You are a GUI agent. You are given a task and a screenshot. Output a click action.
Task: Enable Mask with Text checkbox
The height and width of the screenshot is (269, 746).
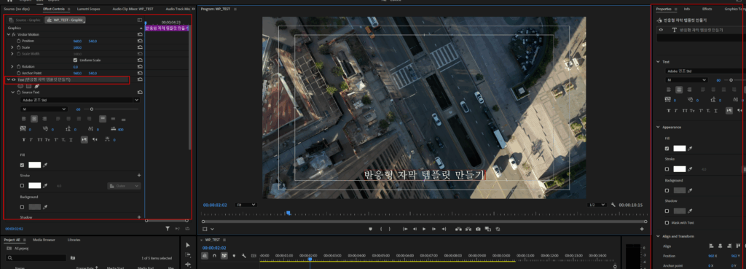tap(667, 222)
